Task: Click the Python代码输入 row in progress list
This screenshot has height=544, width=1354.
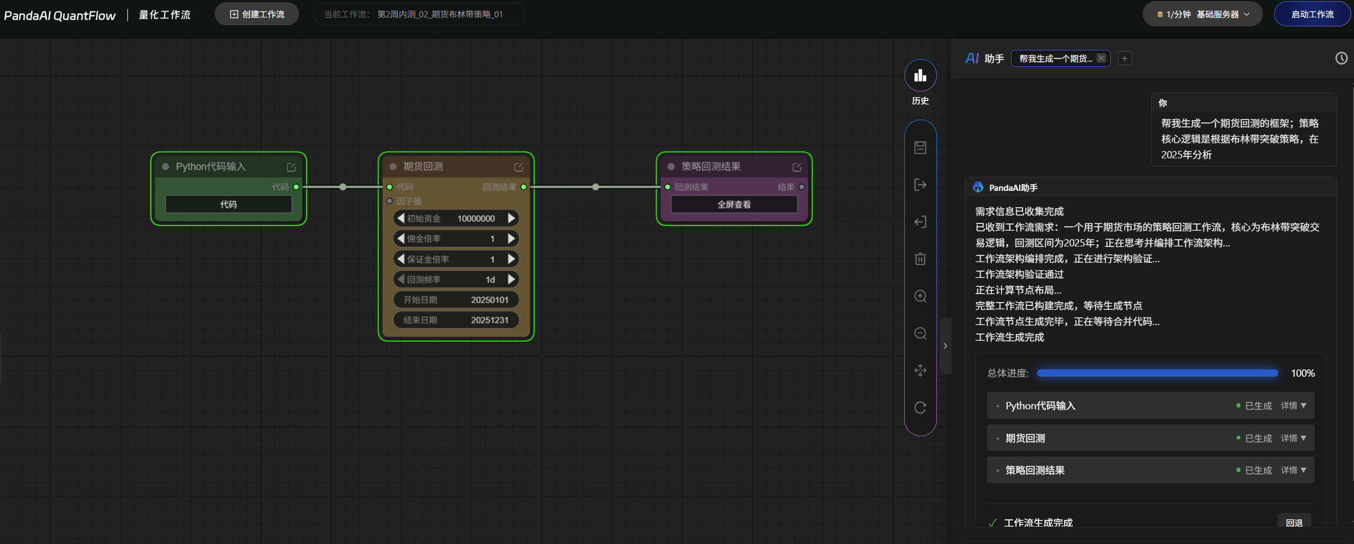Action: [1151, 405]
